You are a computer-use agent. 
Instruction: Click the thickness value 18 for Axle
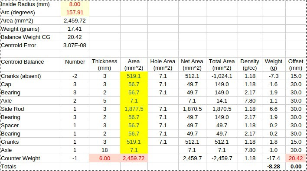point(105,150)
